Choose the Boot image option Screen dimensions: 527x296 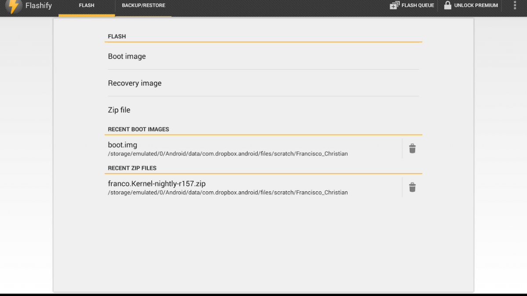click(x=127, y=57)
